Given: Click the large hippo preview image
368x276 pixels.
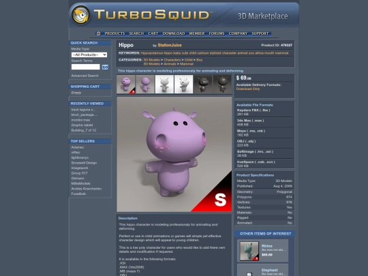Looking at the screenshot, I should point(174,154).
